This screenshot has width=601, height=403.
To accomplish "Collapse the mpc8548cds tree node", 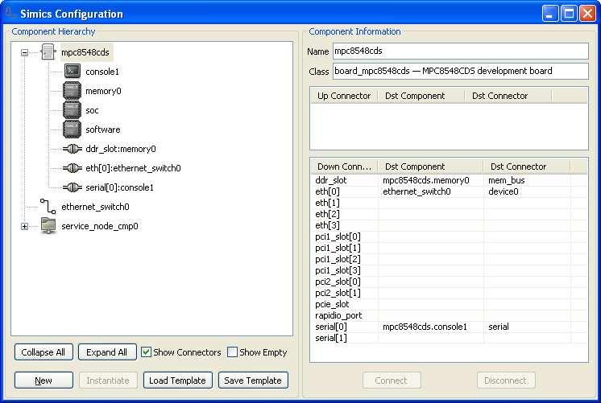I will pos(24,52).
